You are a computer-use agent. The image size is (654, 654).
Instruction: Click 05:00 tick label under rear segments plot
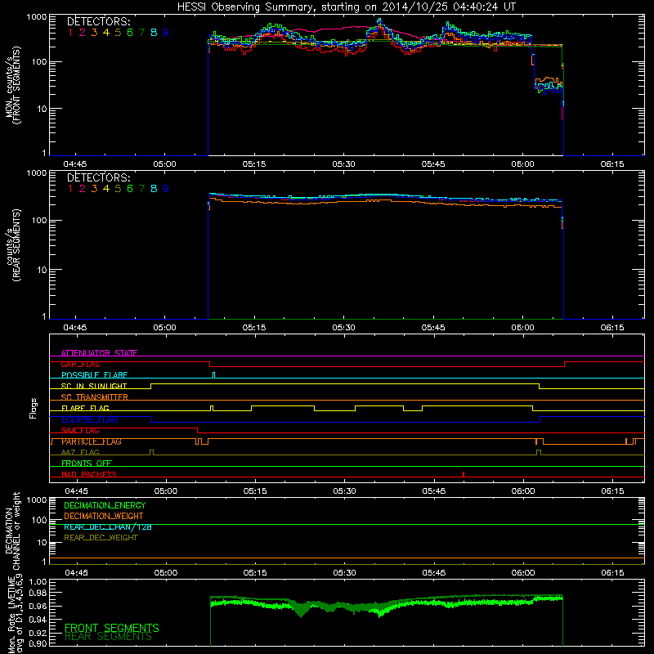(x=165, y=328)
